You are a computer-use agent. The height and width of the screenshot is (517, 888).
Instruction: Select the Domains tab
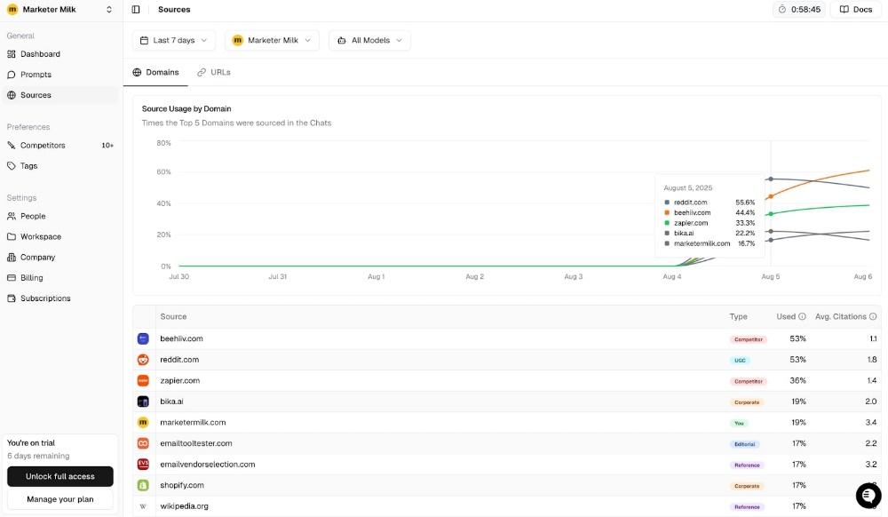pyautogui.click(x=155, y=72)
